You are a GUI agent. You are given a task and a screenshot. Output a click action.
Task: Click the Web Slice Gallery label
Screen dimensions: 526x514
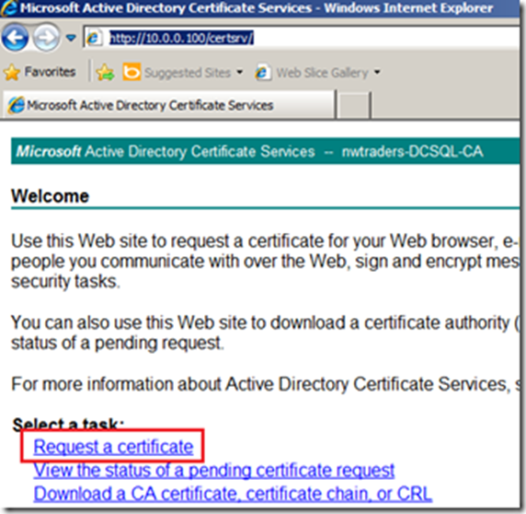pyautogui.click(x=322, y=73)
